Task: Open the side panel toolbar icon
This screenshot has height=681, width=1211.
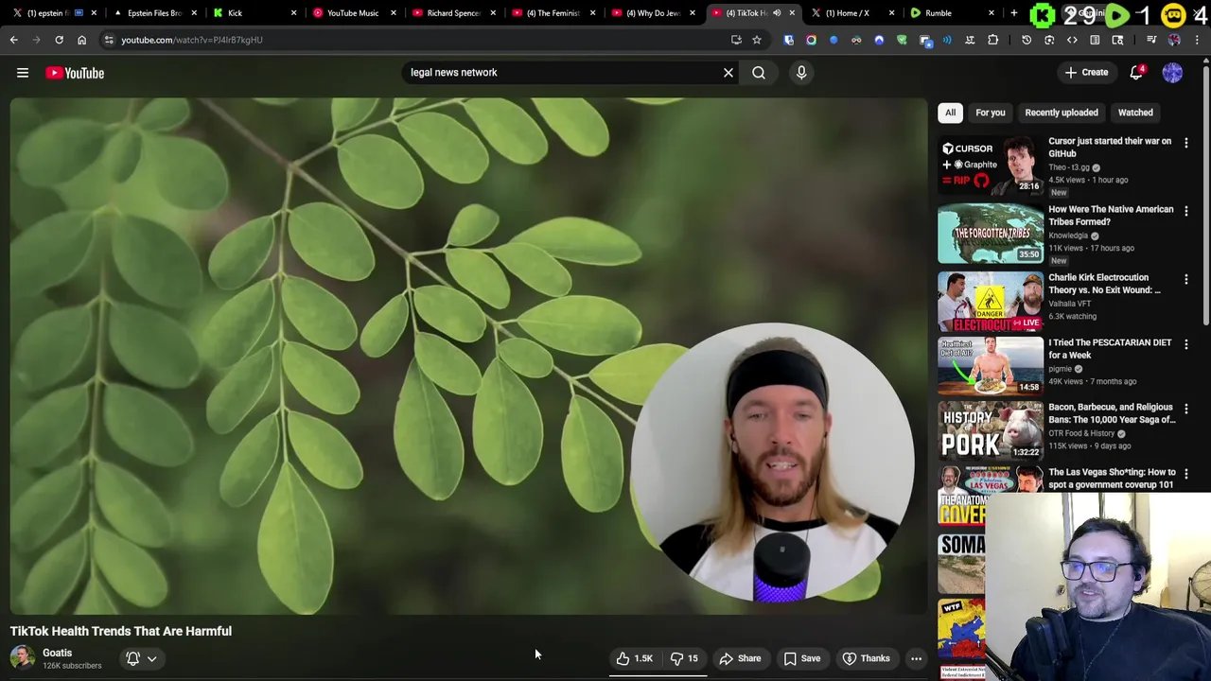Action: click(x=1095, y=40)
